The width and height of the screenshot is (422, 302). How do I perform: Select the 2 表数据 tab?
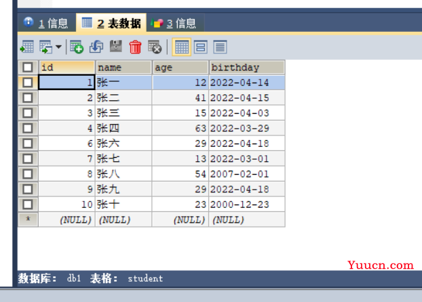pos(111,24)
